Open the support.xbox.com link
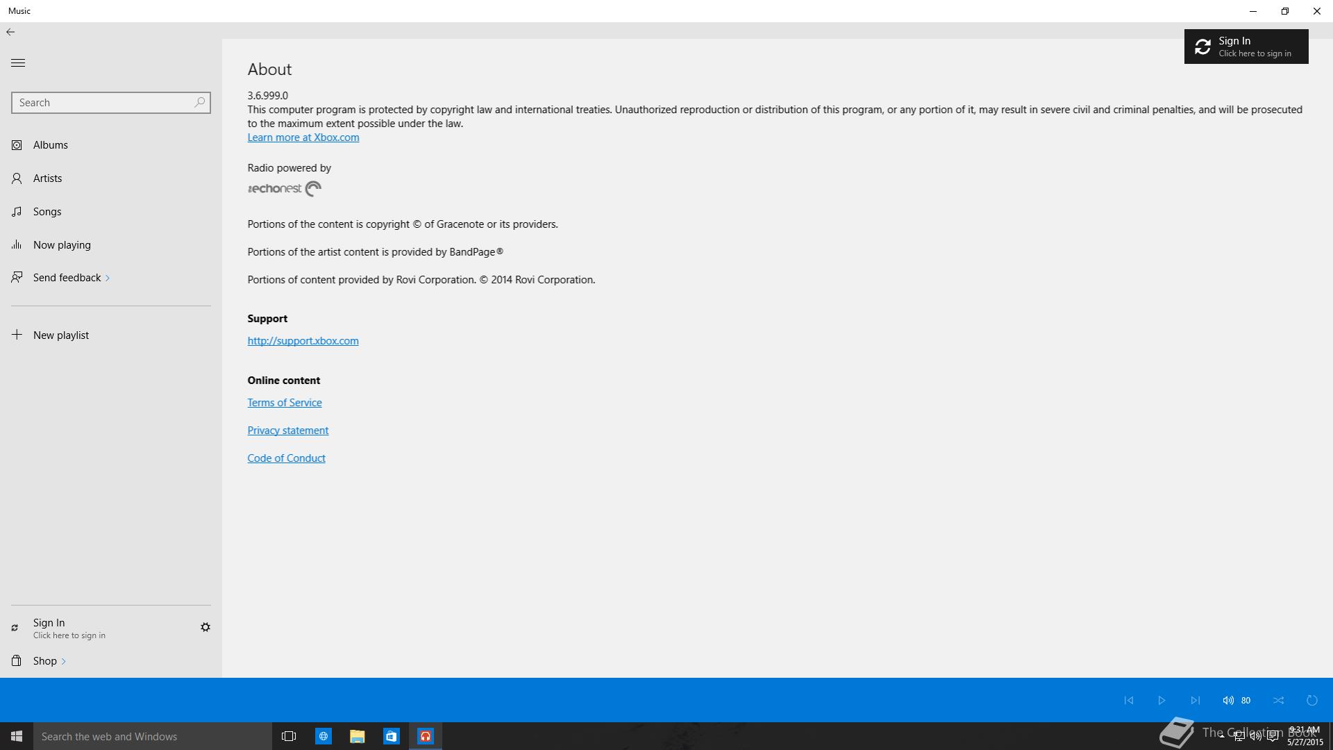The width and height of the screenshot is (1333, 750). tap(303, 341)
